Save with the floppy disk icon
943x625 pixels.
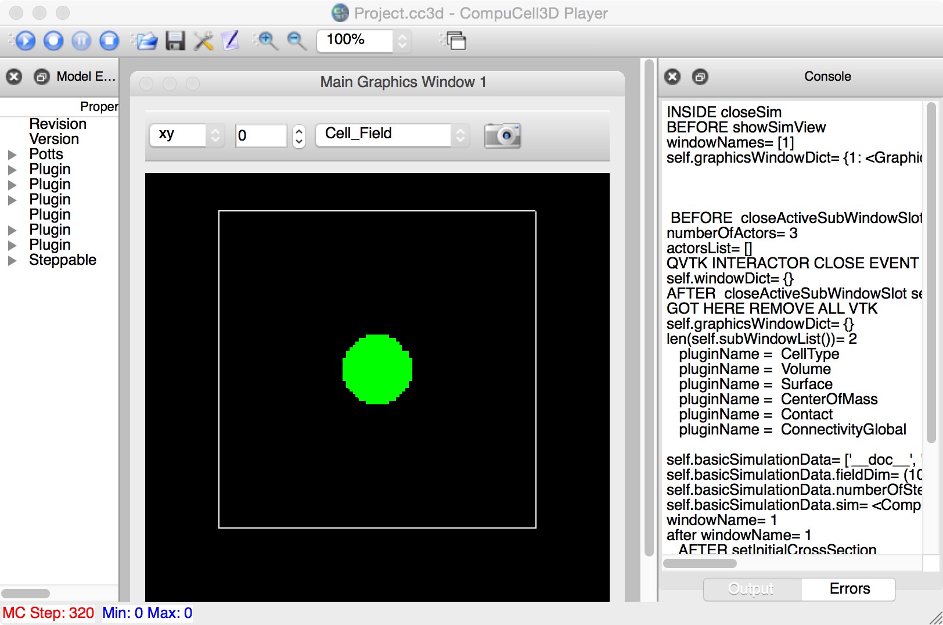(x=175, y=41)
